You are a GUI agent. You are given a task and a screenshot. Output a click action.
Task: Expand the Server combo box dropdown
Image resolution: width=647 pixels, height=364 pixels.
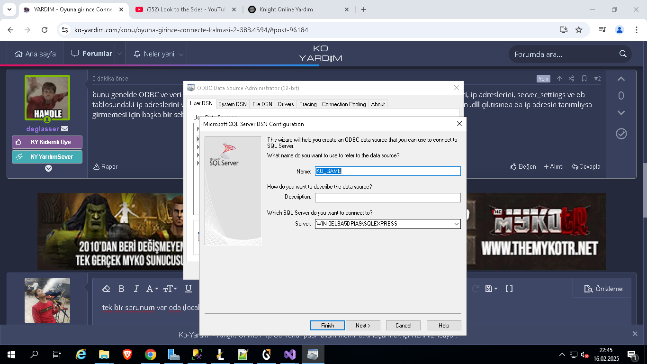pos(456,224)
